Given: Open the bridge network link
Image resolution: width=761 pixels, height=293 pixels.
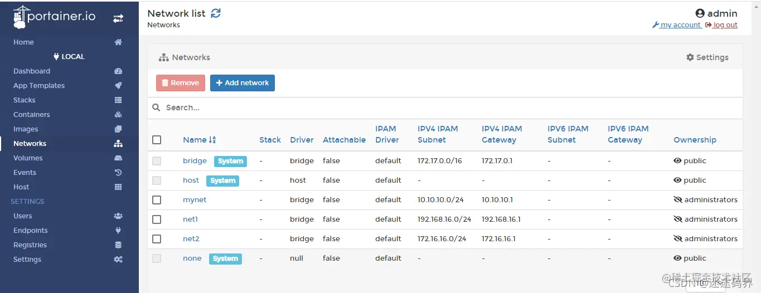Looking at the screenshot, I should [x=195, y=160].
